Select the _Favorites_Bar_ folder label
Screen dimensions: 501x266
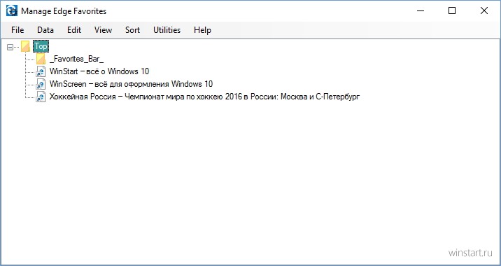(77, 59)
